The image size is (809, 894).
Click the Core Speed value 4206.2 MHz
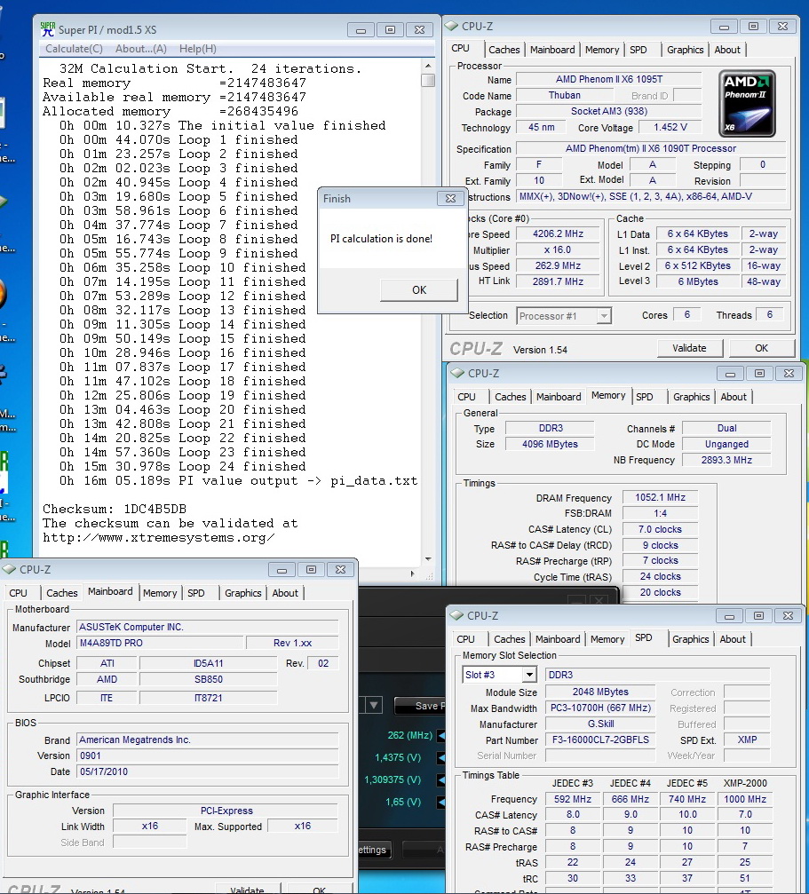click(559, 233)
